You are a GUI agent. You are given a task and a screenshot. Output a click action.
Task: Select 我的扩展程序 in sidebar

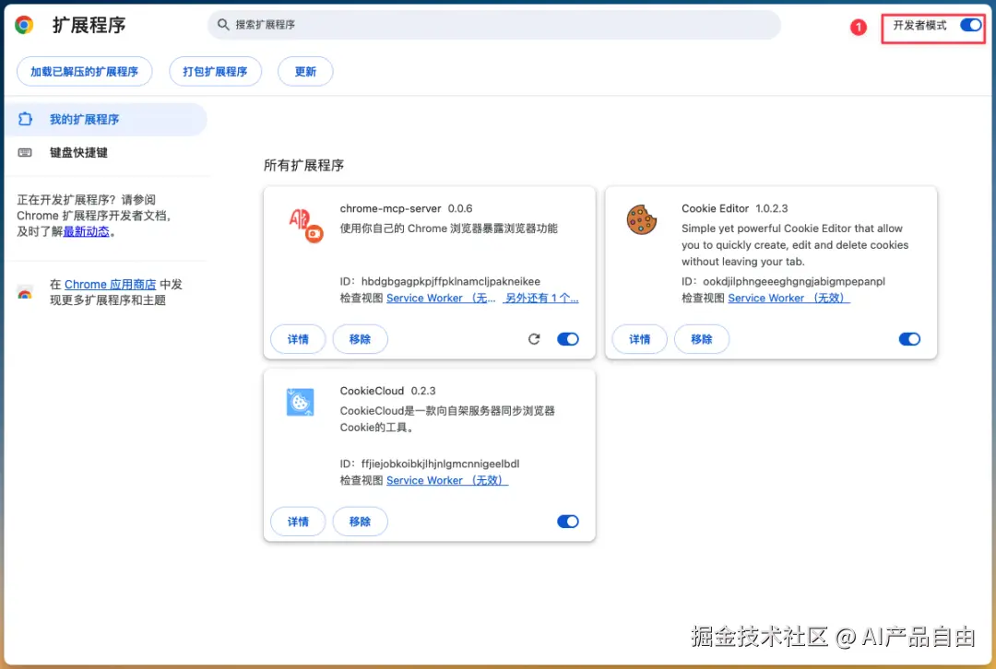[105, 119]
